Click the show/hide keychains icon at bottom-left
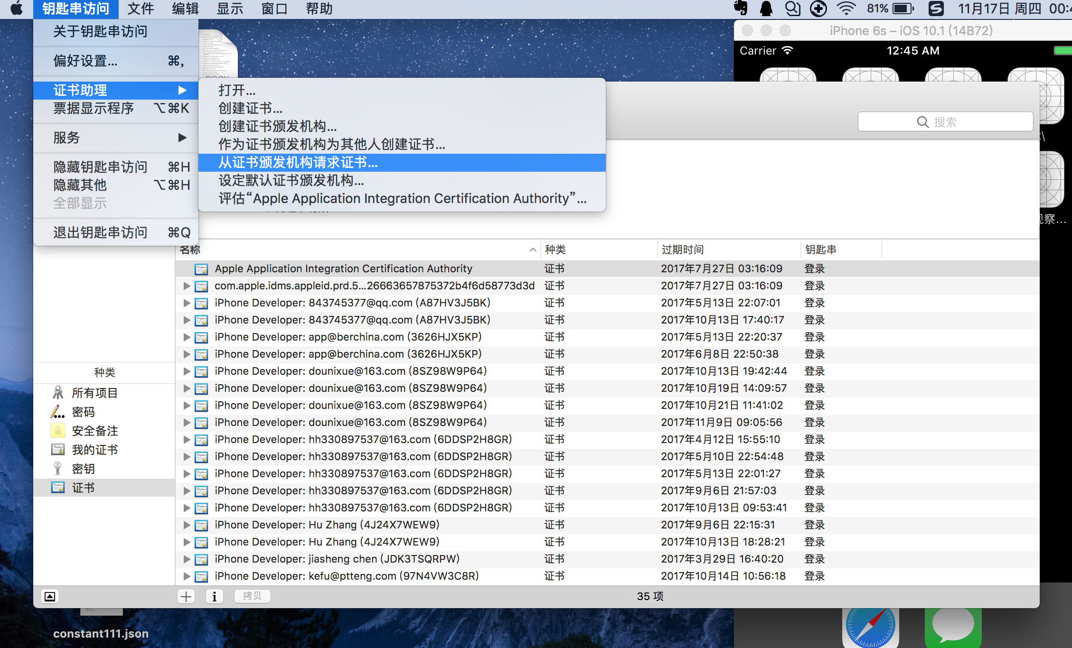1072x648 pixels. (x=50, y=596)
